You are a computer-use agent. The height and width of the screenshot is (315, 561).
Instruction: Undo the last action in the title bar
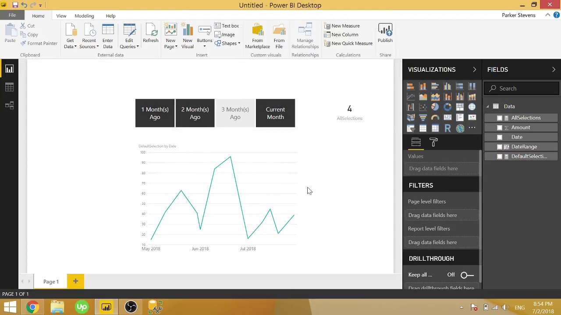coord(24,5)
